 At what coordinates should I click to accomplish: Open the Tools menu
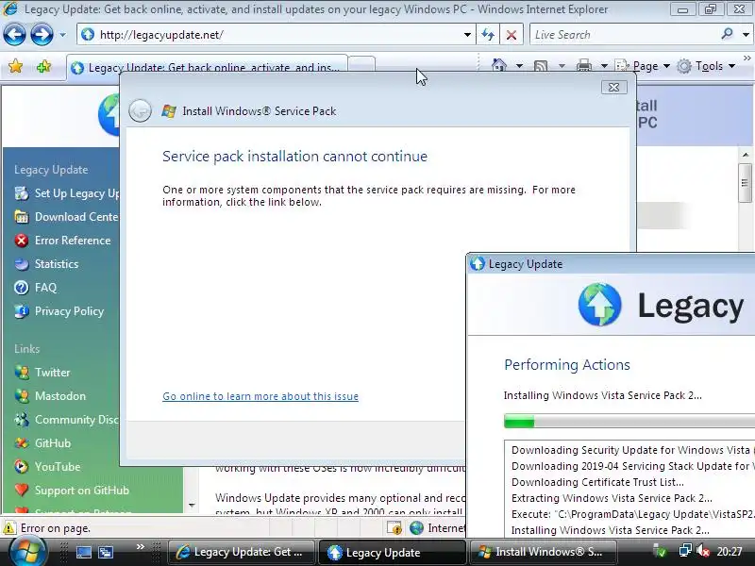pos(706,66)
